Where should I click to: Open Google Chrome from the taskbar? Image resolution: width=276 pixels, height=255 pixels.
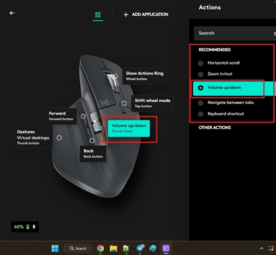(x=101, y=248)
